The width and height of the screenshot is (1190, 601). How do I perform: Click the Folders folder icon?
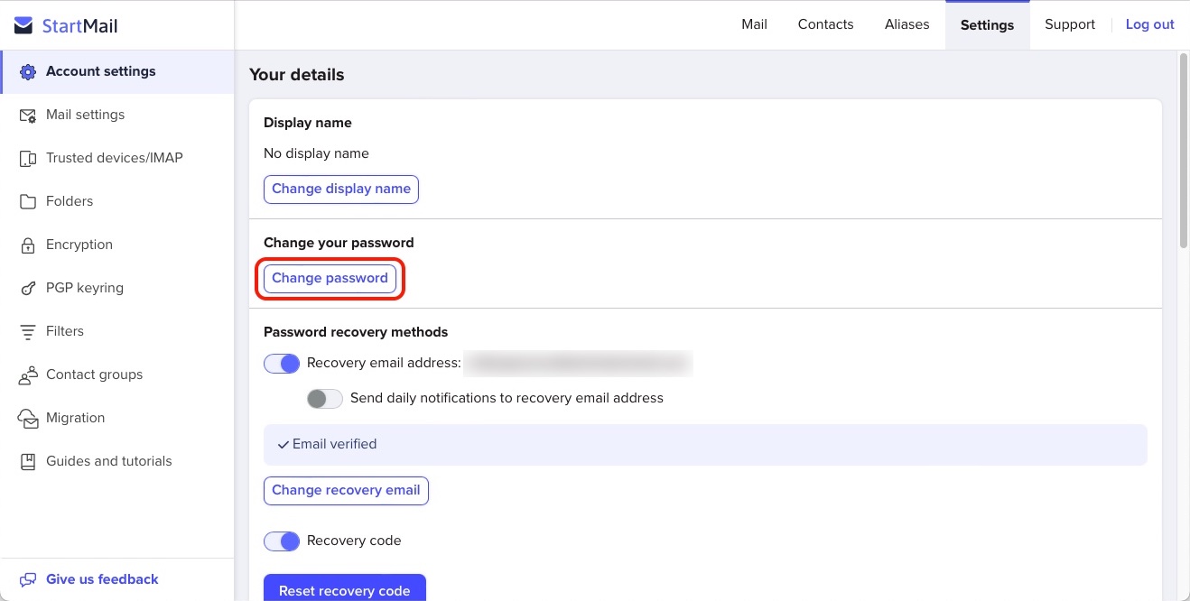(x=28, y=202)
